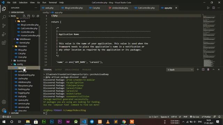Click Go Live in status bar
Viewport: 223px width, 125px height.
pyautogui.click(x=194, y=117)
